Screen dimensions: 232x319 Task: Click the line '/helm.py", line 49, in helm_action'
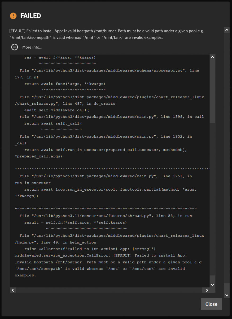tap(55, 242)
